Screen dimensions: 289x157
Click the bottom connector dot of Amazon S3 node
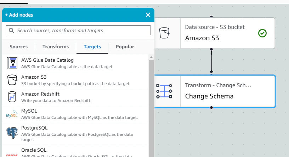(211, 49)
